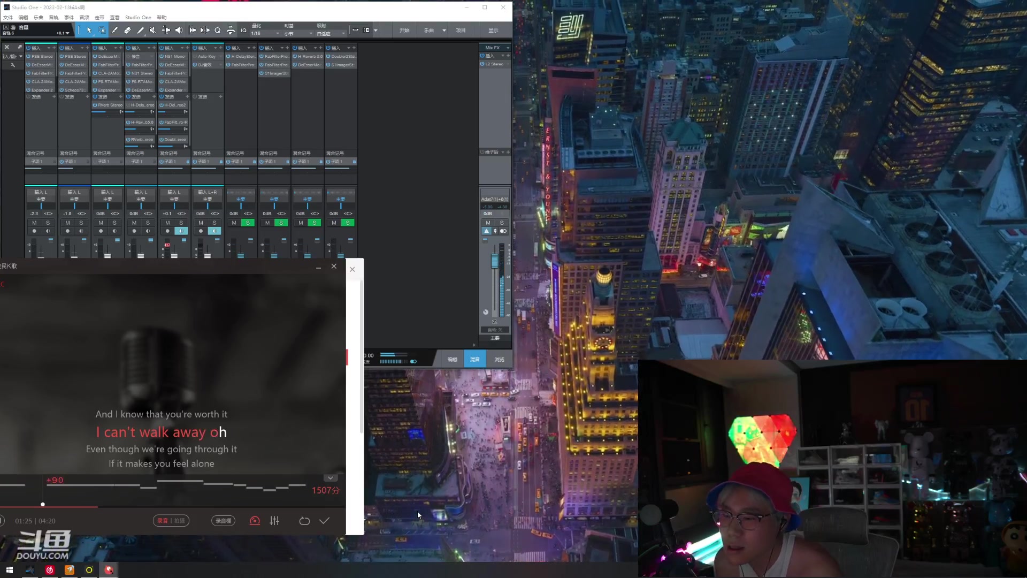Viewport: 1027px width, 578px height.
Task: Toggle monitor on the +0.1 channel
Action: coord(181,231)
